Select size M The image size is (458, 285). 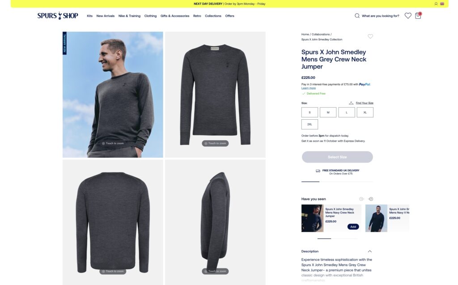tap(328, 112)
